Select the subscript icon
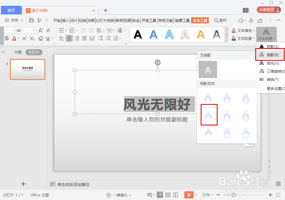 pos(32,38)
